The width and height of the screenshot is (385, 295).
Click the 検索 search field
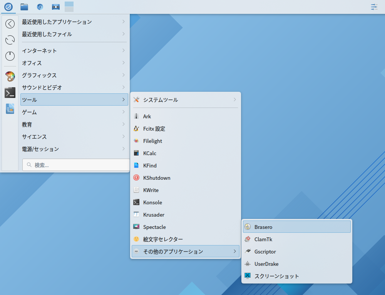(x=76, y=165)
